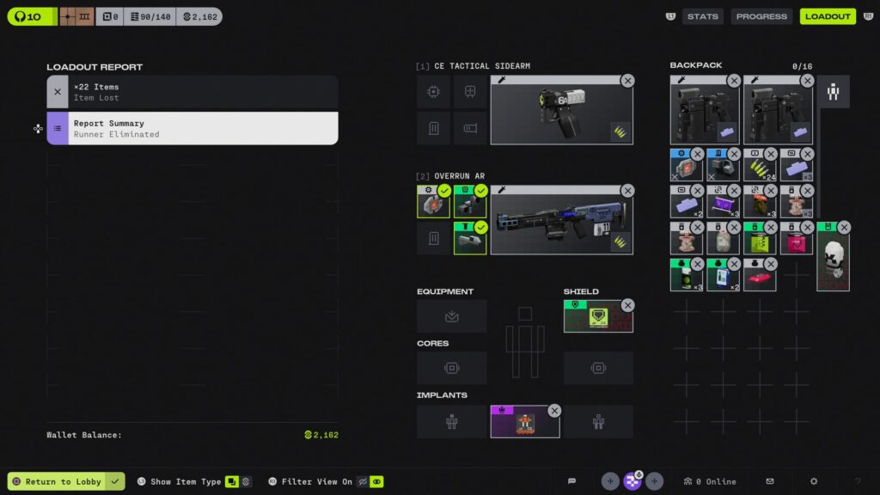Expand the Report Summary row
Image resolution: width=880 pixels, height=495 pixels.
(x=192, y=128)
